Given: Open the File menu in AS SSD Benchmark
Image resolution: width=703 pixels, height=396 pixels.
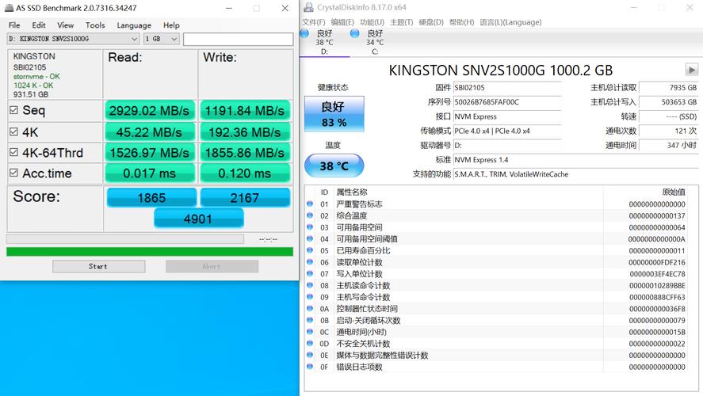Looking at the screenshot, I should click(x=14, y=25).
